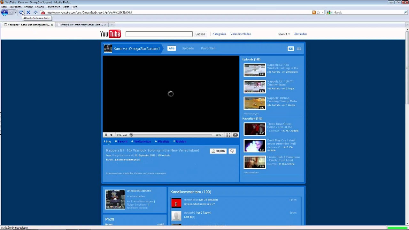Click the Firefox URL address field
The height and width of the screenshot is (230, 409).
tap(179, 12)
